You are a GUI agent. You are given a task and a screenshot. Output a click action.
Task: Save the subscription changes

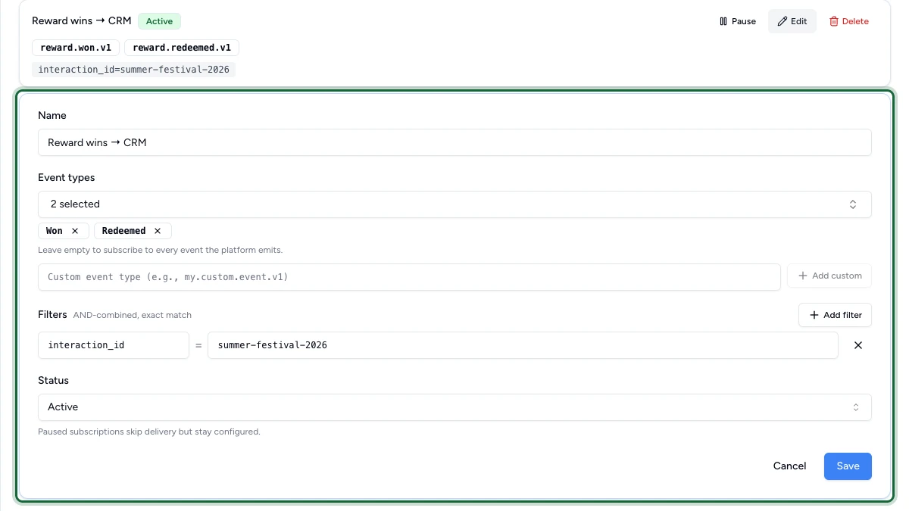(848, 466)
